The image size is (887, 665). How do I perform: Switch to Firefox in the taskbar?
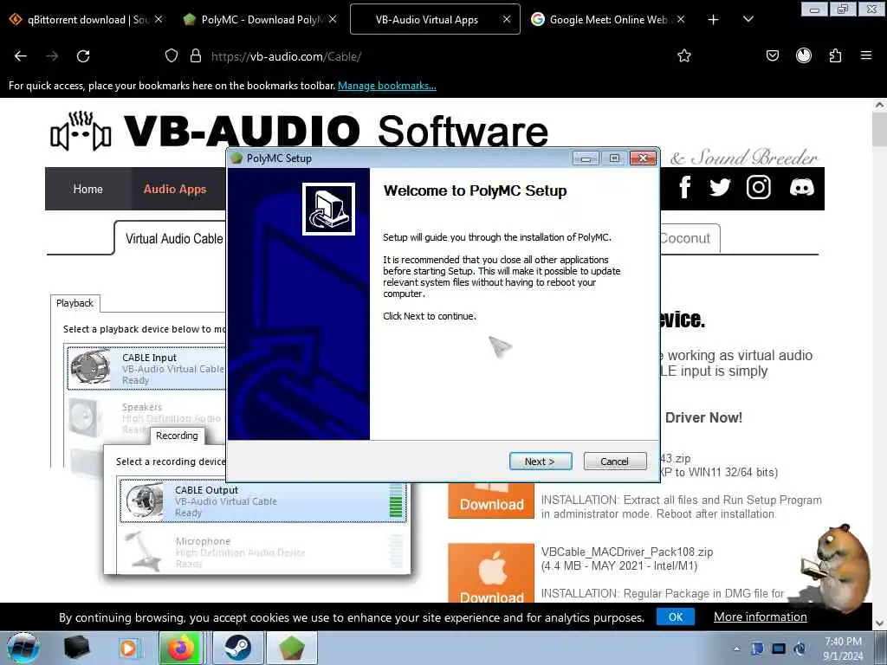[x=180, y=648]
